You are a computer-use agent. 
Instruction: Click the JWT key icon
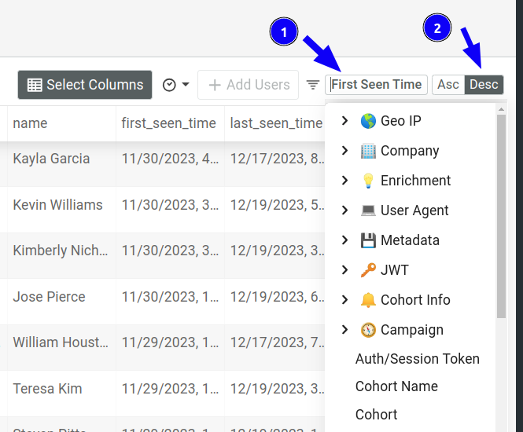click(x=368, y=269)
